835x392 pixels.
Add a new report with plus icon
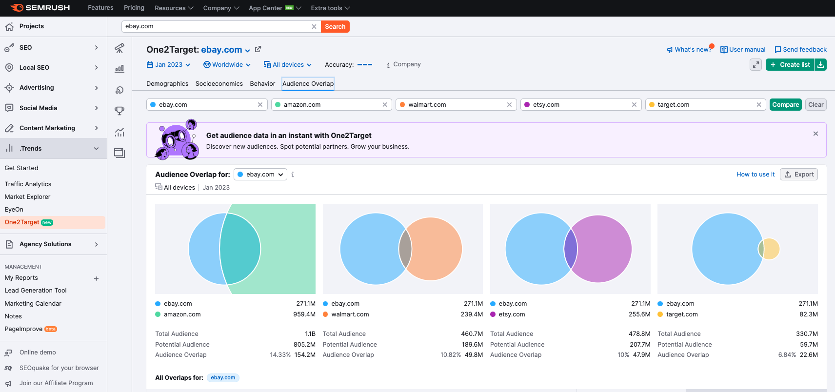(96, 278)
